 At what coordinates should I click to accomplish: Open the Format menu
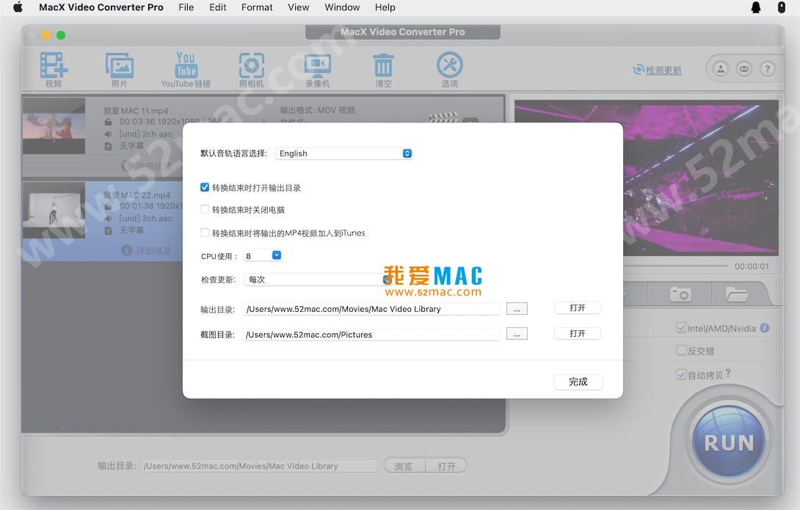point(257,7)
